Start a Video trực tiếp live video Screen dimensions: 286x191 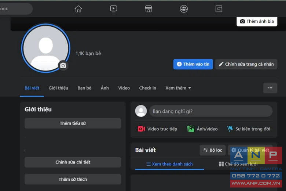157,129
